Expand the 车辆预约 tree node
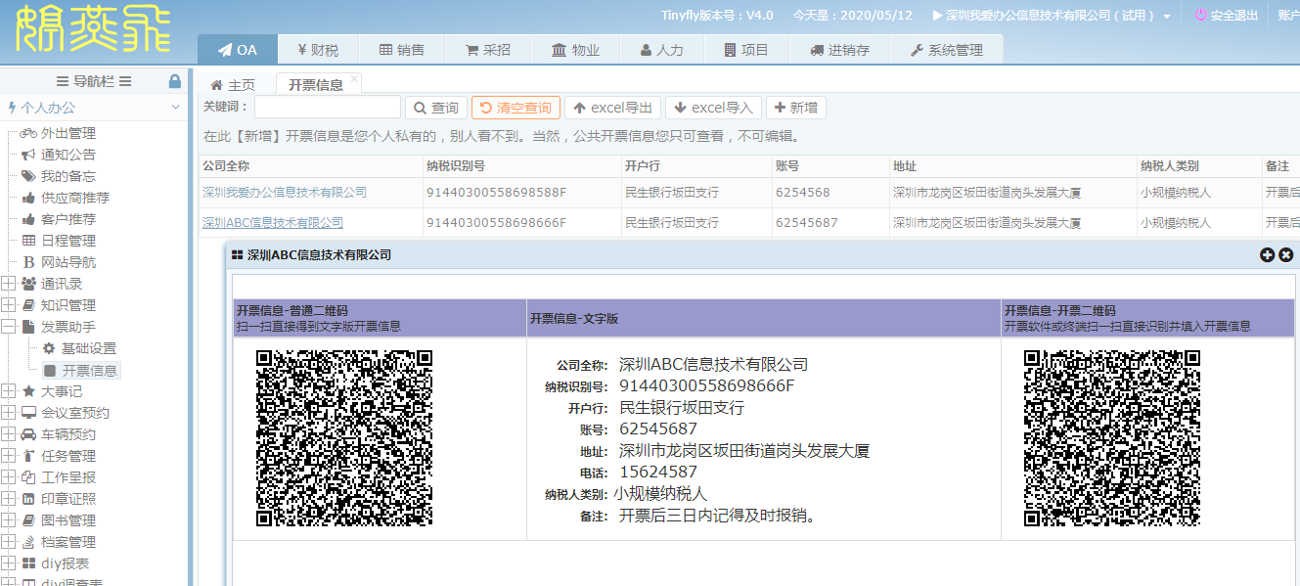Screen dimensions: 1300x586 [x=9, y=434]
